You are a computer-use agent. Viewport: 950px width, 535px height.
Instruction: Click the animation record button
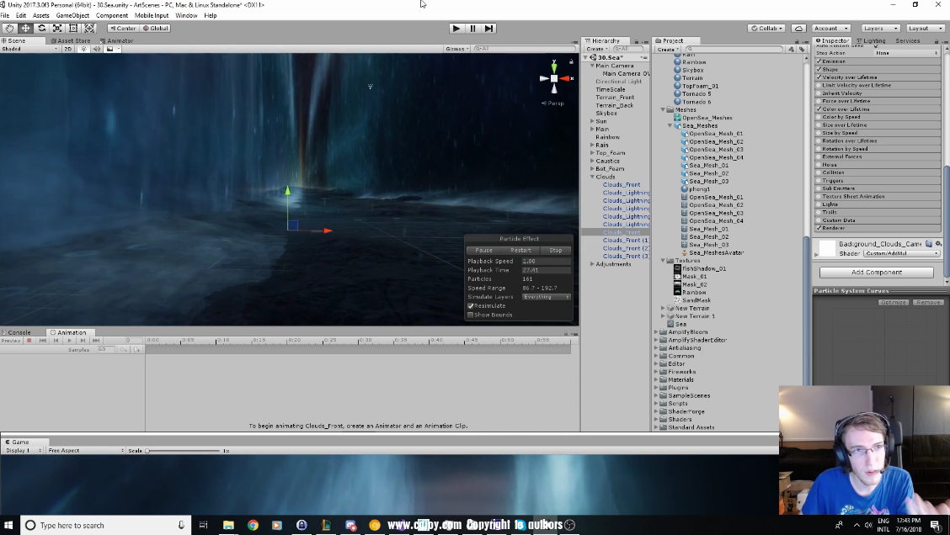(x=29, y=341)
